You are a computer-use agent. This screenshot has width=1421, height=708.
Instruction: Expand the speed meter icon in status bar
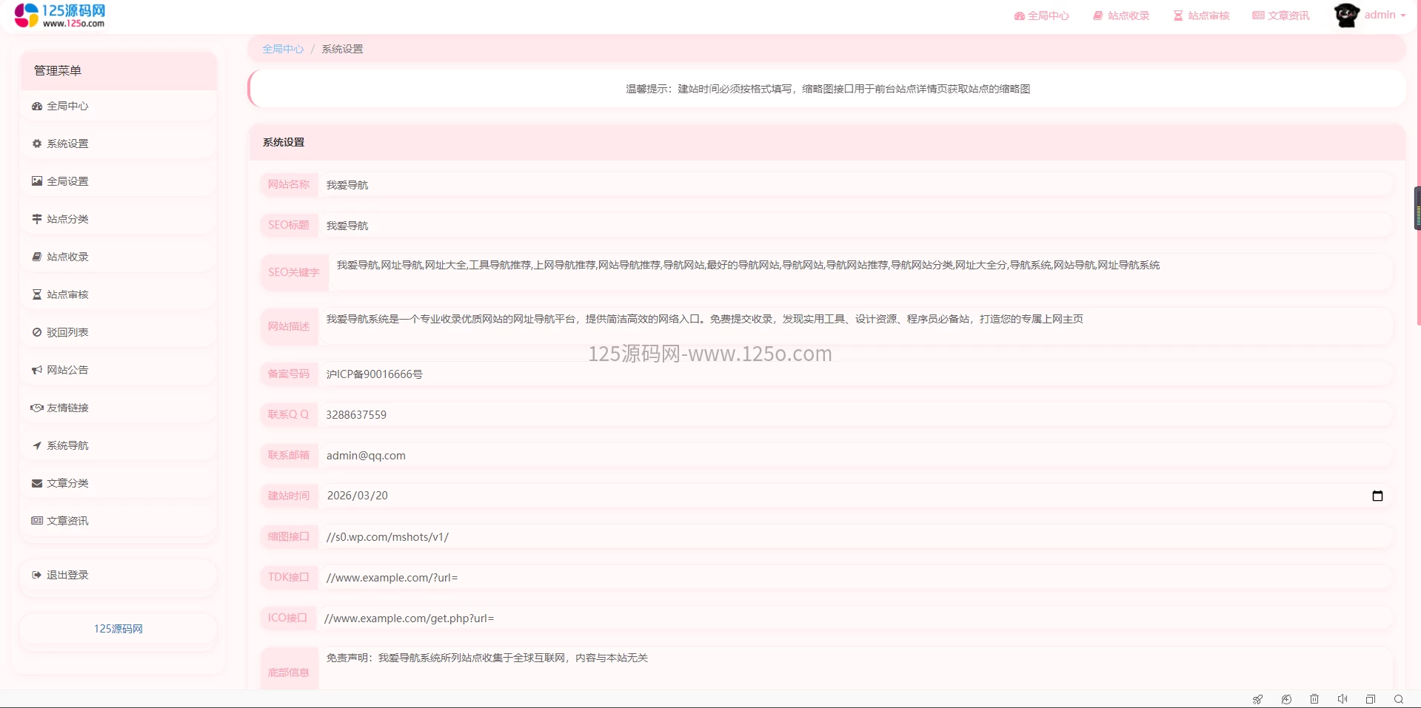1286,699
